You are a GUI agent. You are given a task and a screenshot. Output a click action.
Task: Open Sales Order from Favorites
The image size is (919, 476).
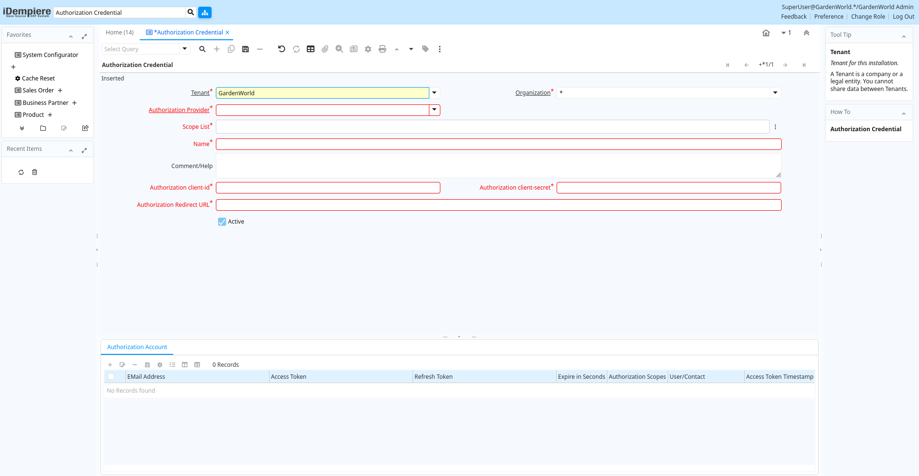38,91
